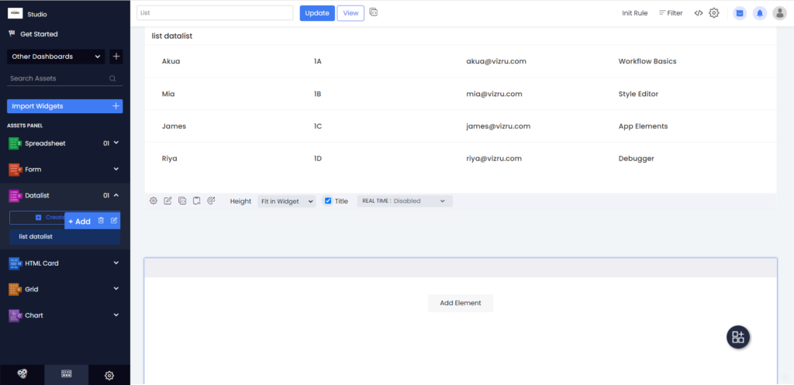Click the user profile avatar

(x=779, y=13)
